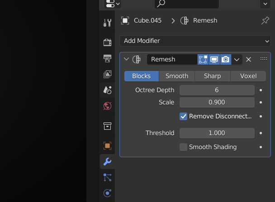Animate Scale property with its dot

[261, 102]
